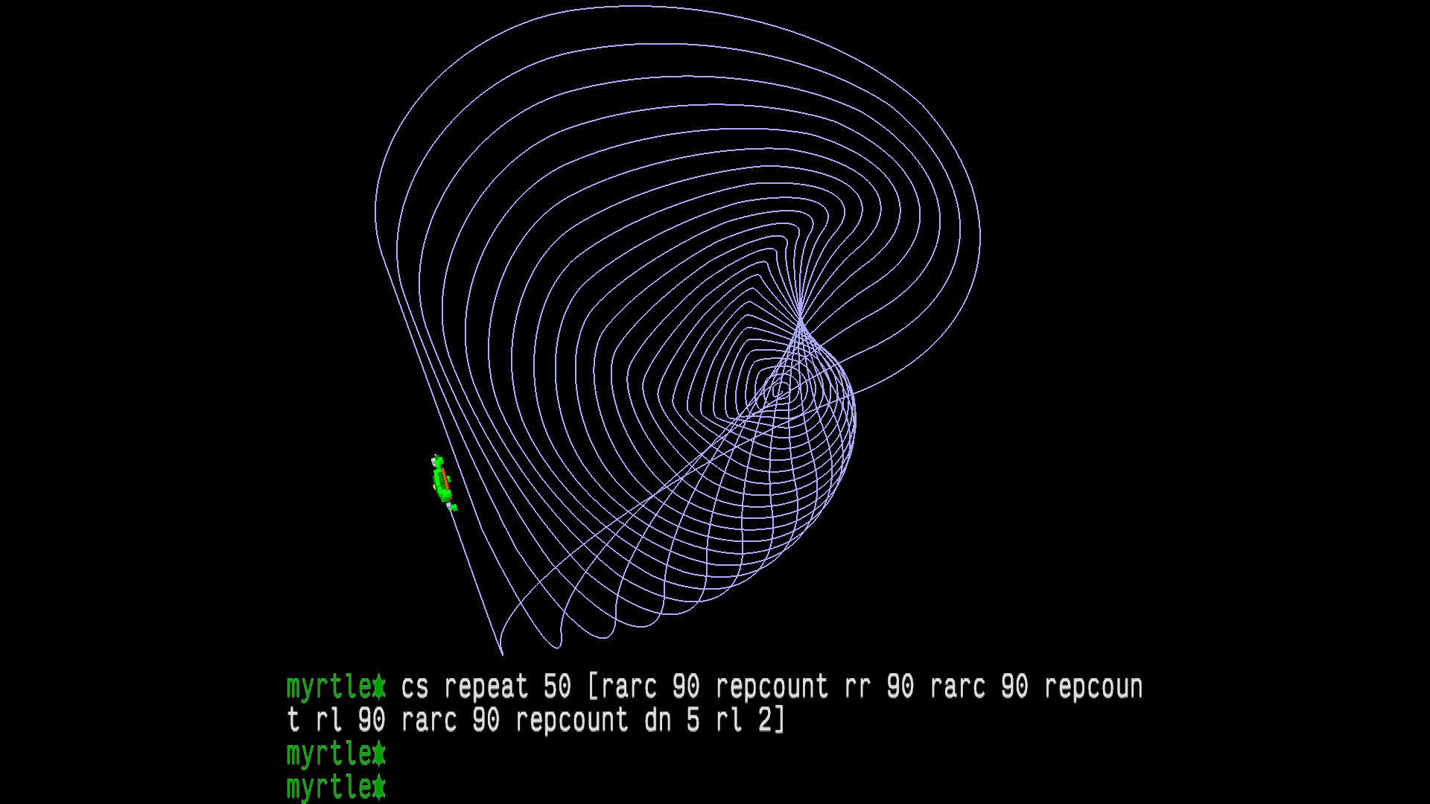This screenshot has width=1430, height=804.
Task: Click first 'repcount' word on top line
Action: [772, 686]
